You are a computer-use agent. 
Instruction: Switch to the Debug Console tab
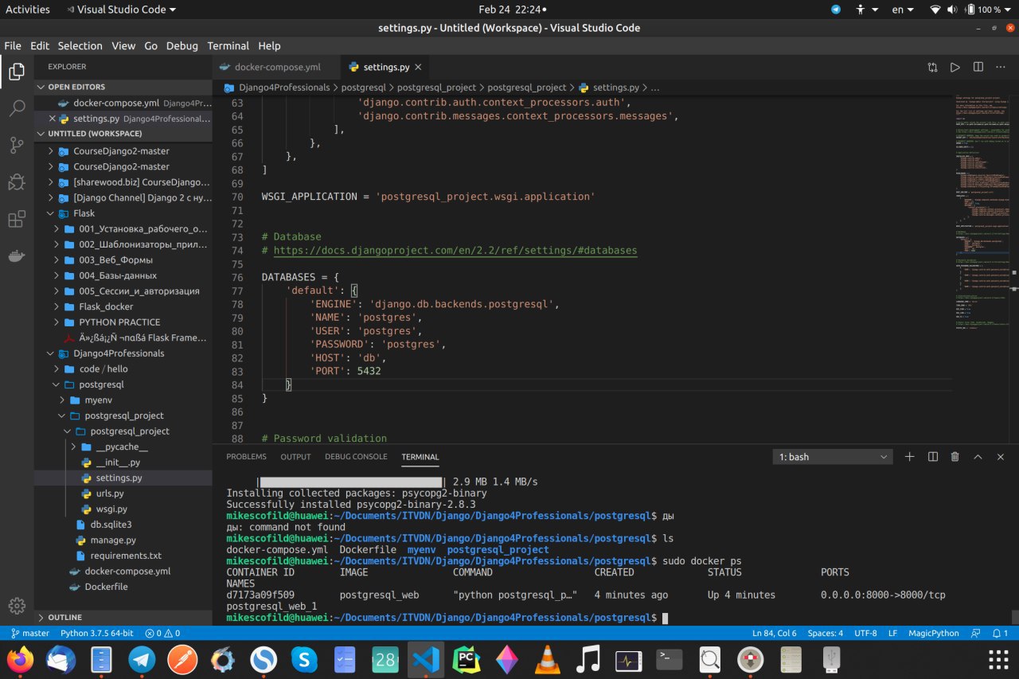(356, 457)
